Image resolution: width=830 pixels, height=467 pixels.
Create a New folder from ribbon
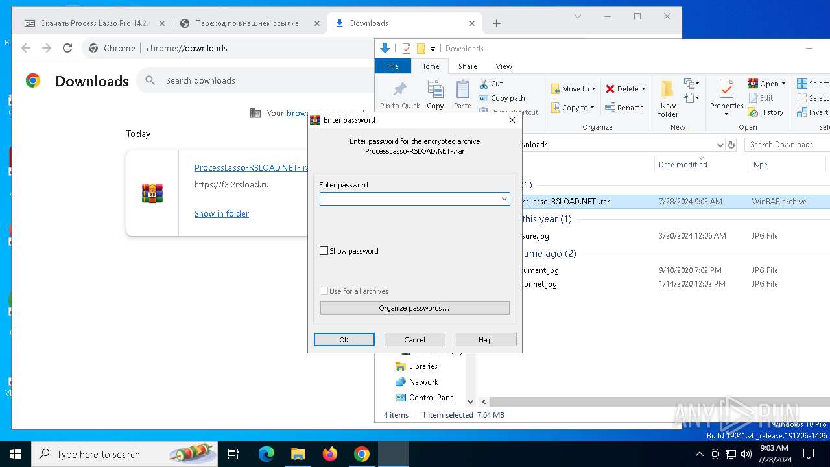668,99
